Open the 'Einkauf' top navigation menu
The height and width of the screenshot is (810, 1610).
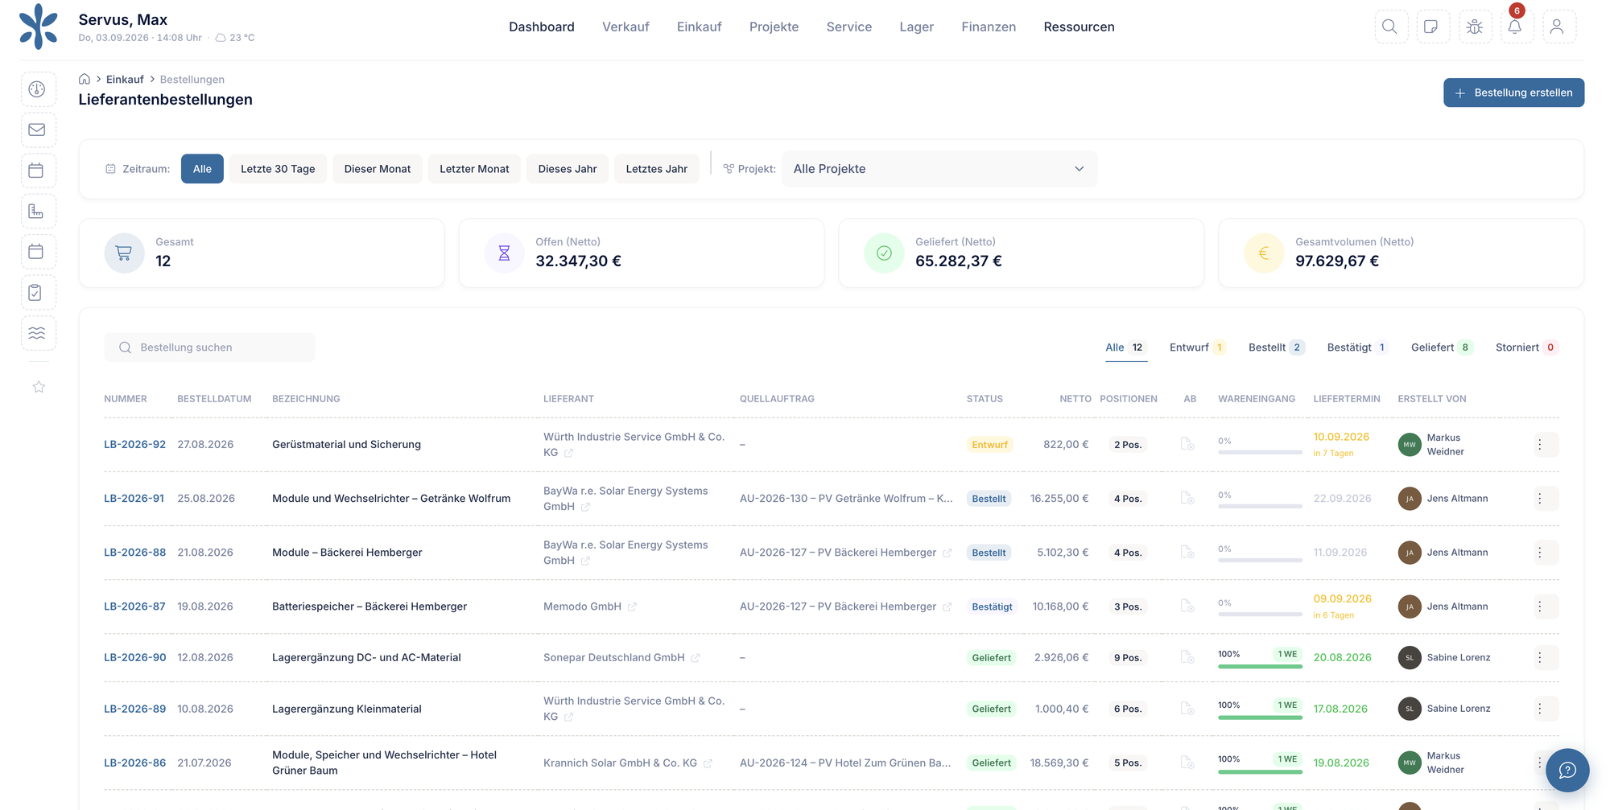click(699, 27)
